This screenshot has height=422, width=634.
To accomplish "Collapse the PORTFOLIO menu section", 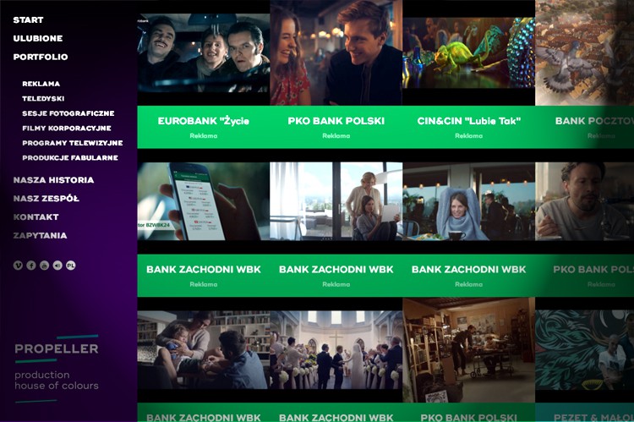I will [x=41, y=57].
